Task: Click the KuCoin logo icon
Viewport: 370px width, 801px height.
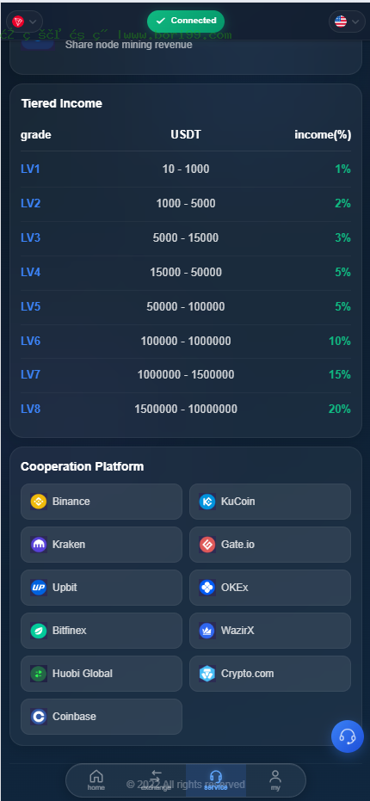Action: pyautogui.click(x=207, y=502)
